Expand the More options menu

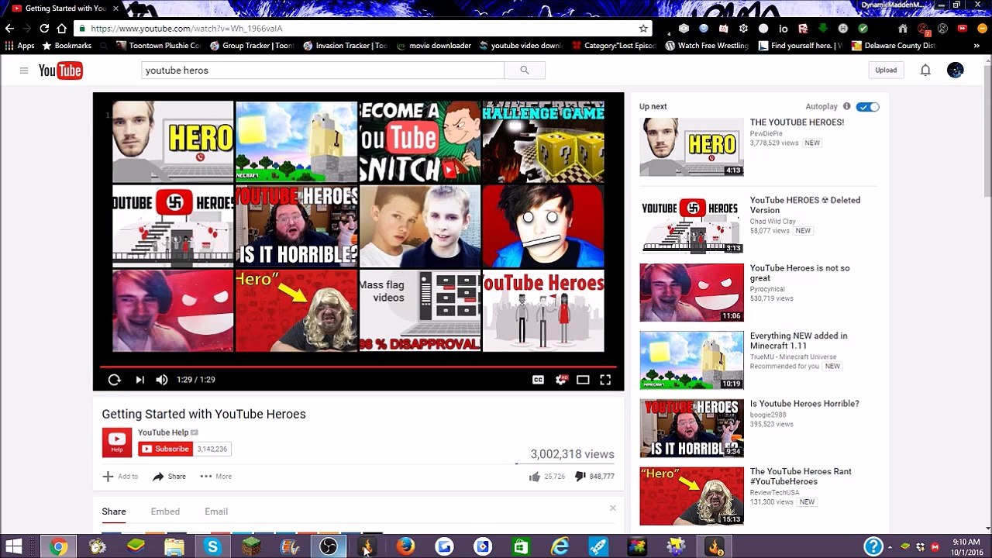216,477
